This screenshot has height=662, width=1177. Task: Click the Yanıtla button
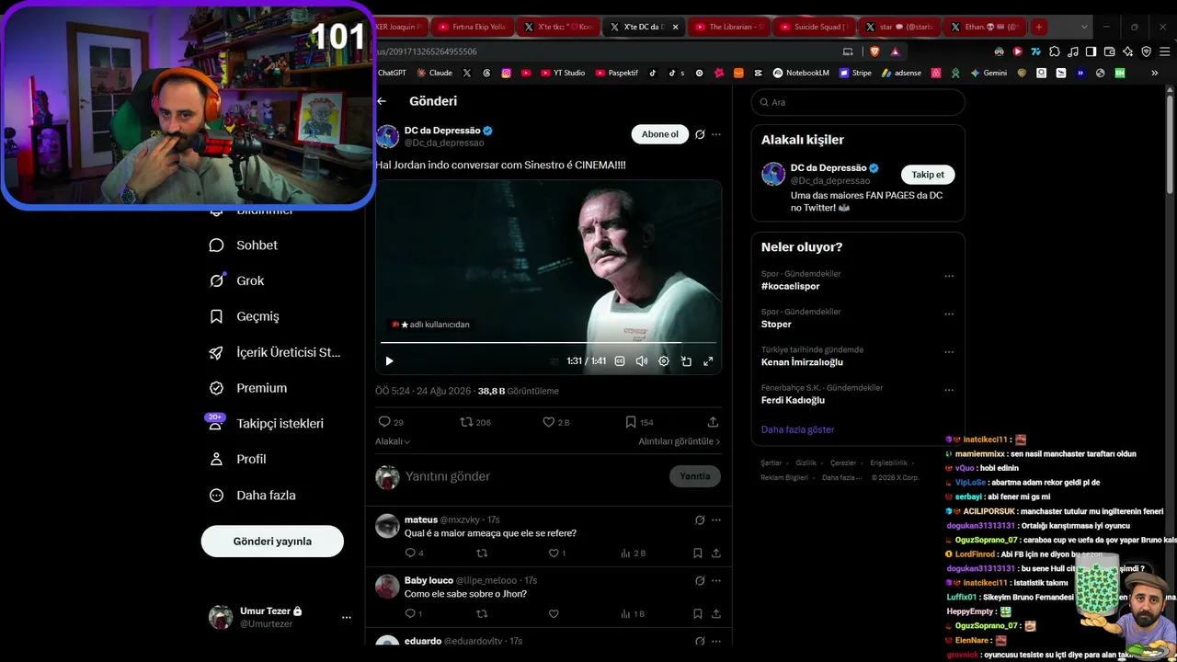(x=695, y=476)
